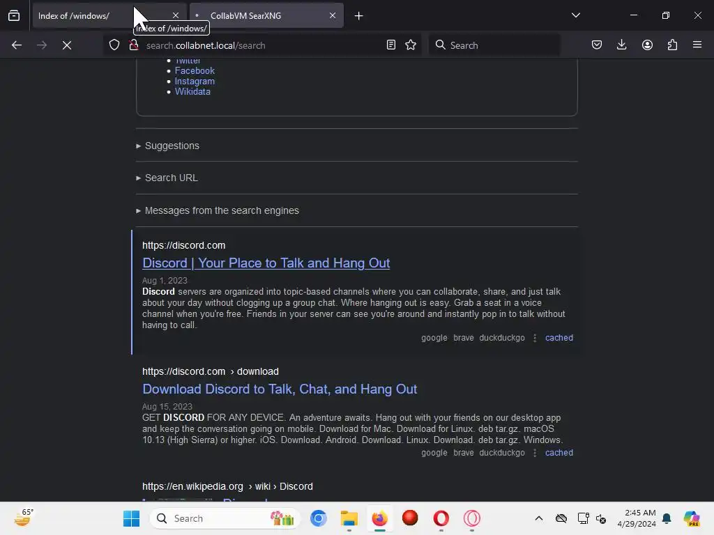714x535 pixels.
Task: Toggle reader view in address bar
Action: pos(390,45)
